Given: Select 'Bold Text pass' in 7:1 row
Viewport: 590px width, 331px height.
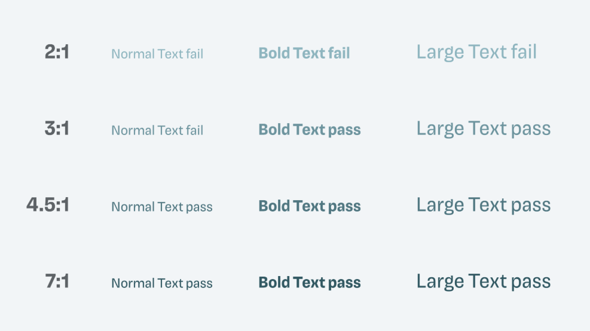Looking at the screenshot, I should (309, 283).
